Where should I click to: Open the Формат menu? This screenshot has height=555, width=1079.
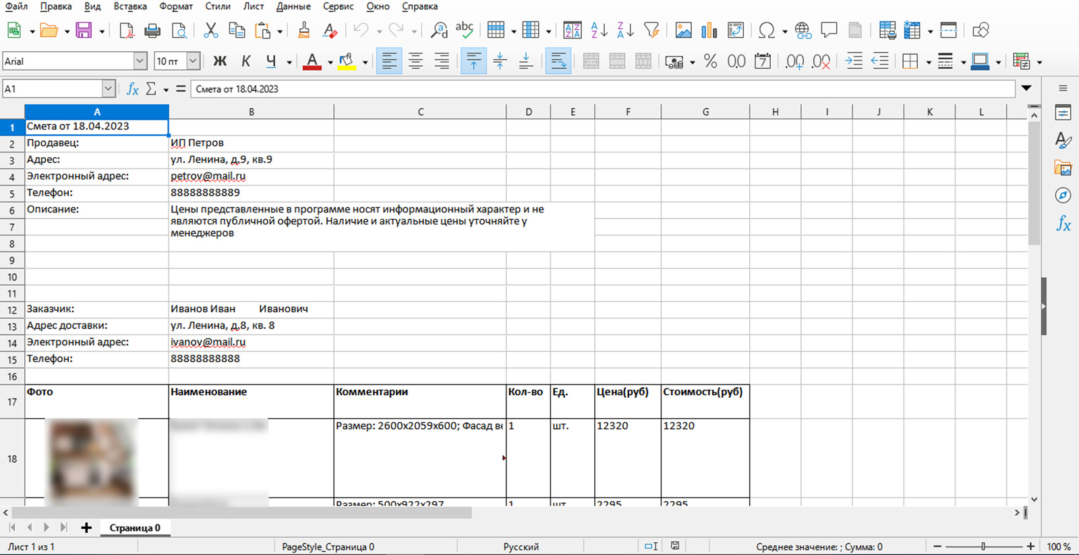(x=176, y=6)
